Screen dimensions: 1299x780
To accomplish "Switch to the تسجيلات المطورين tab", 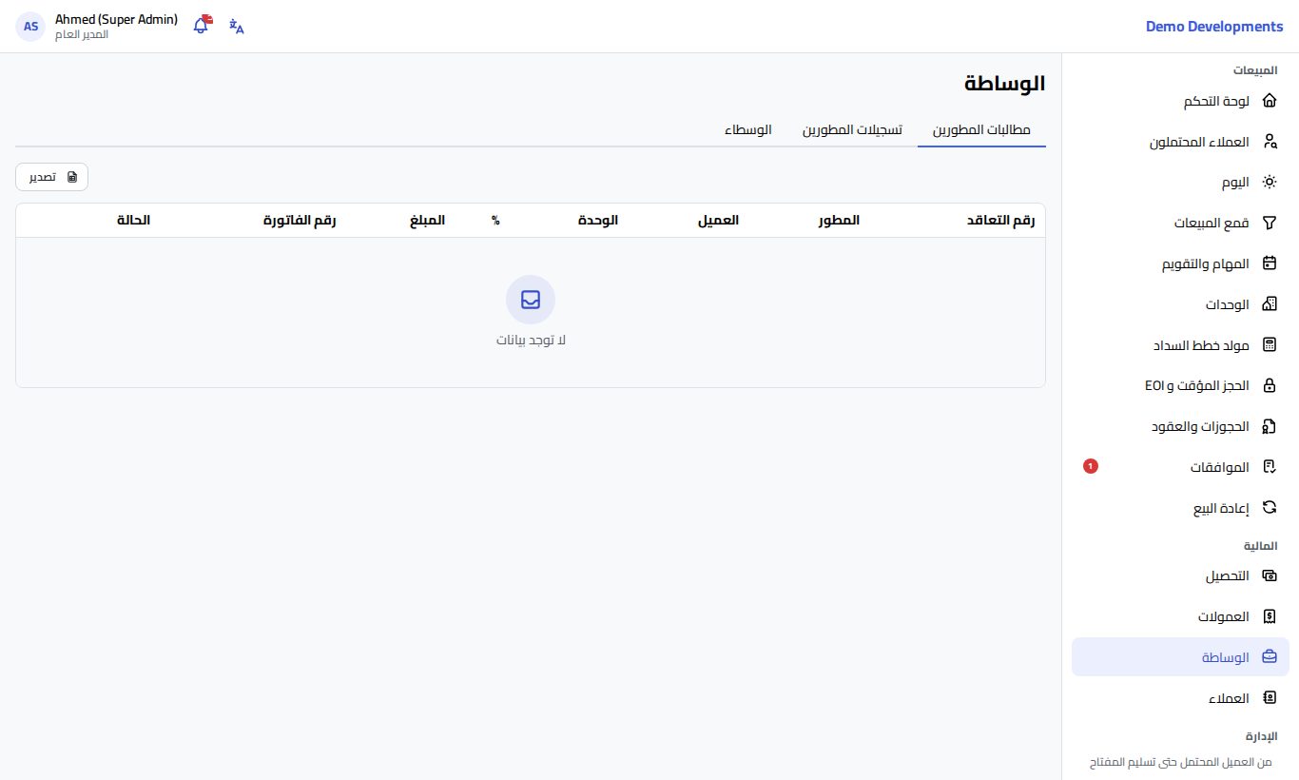I will pyautogui.click(x=852, y=129).
